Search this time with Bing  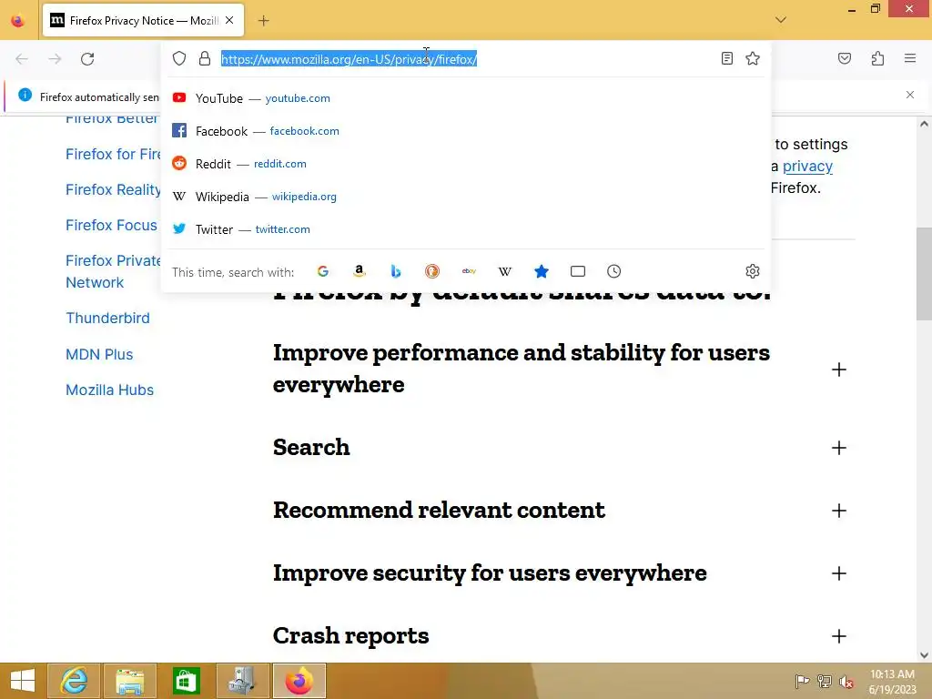pos(396,271)
